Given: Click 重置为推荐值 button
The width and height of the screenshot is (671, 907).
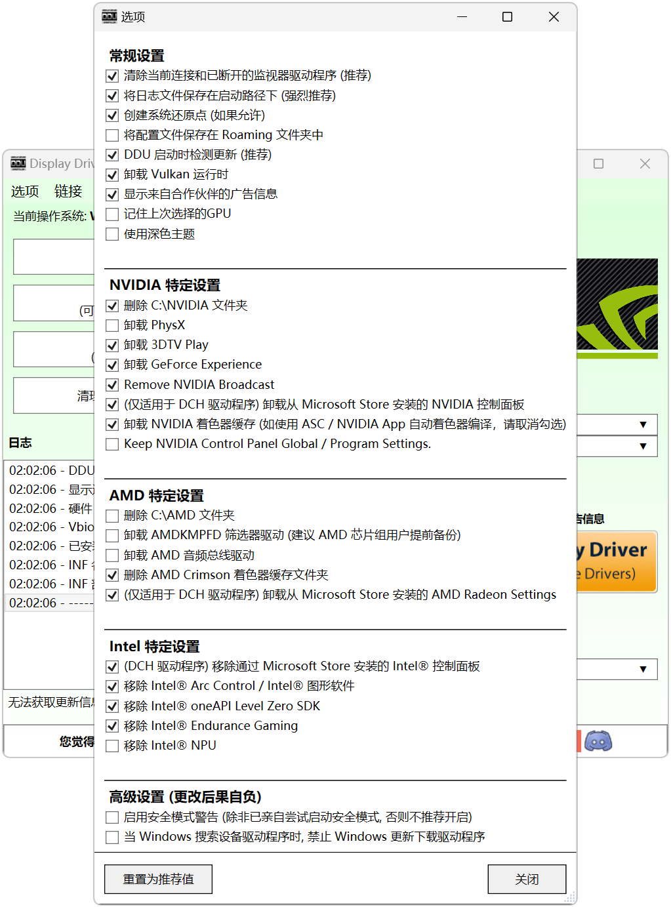Looking at the screenshot, I should click(x=158, y=879).
